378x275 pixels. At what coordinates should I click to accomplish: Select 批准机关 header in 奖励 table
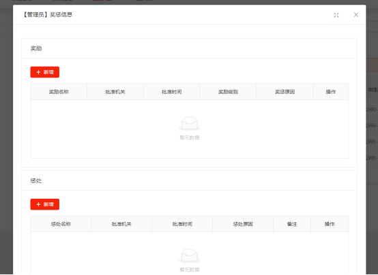pos(115,92)
